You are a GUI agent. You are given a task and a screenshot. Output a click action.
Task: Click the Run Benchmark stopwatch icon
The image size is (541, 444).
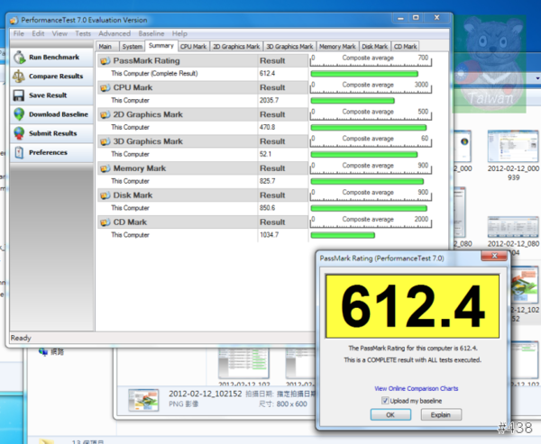(x=19, y=58)
